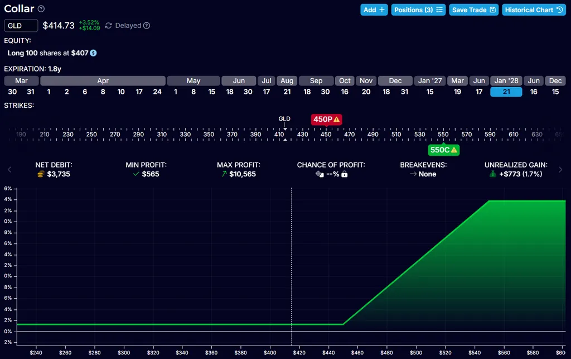
Task: Click the lock icon under Chance of Profit
Action: coord(345,174)
